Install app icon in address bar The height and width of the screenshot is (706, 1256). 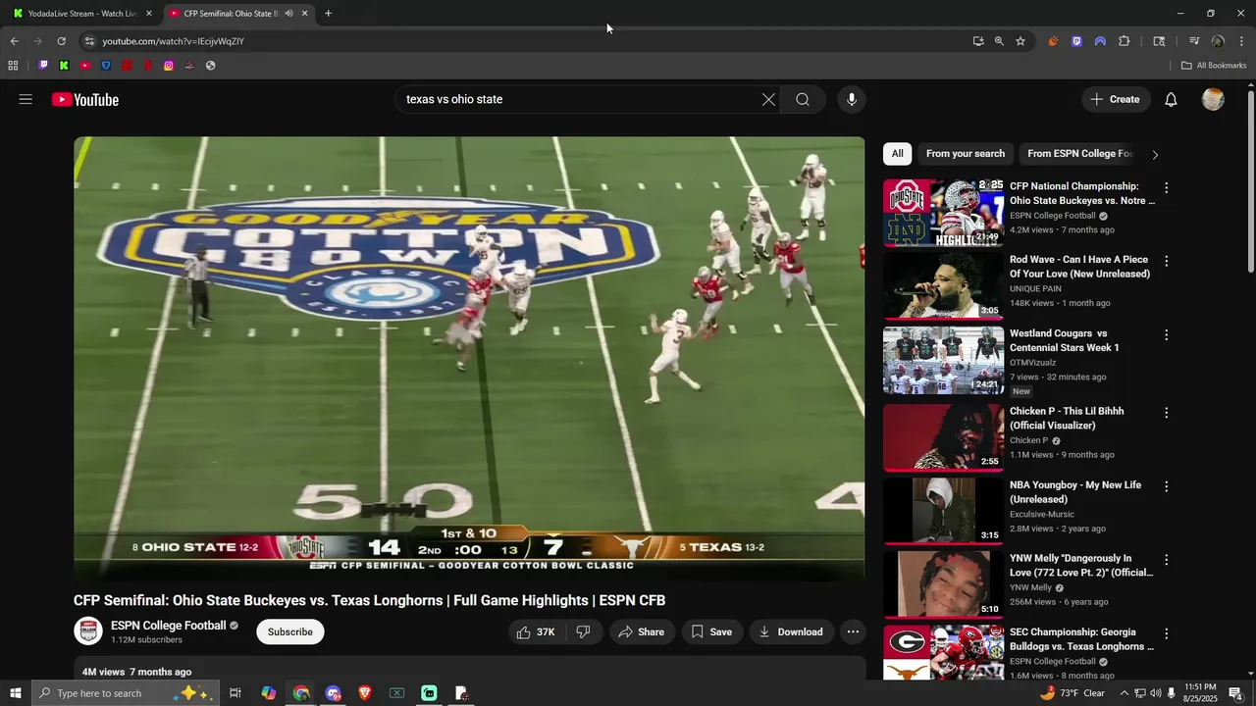(977, 41)
